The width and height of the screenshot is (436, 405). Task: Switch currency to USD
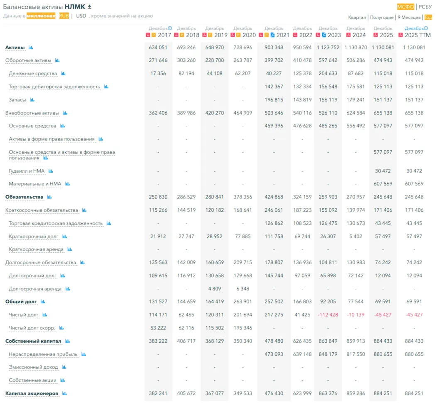tap(81, 16)
